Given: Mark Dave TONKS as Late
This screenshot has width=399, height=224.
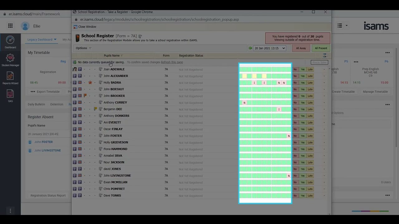Looking at the screenshot, I should pyautogui.click(x=310, y=196).
